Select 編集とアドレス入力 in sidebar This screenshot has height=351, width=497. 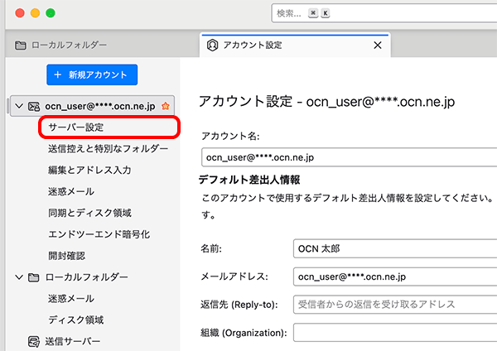point(89,171)
